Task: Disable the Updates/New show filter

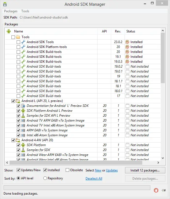Action: tap(19, 170)
